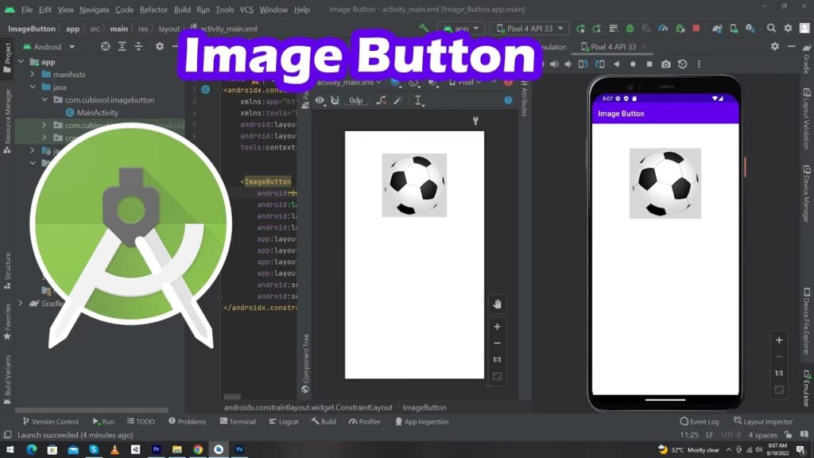
Task: Expand the manifests folder in project tree
Action: [x=33, y=75]
